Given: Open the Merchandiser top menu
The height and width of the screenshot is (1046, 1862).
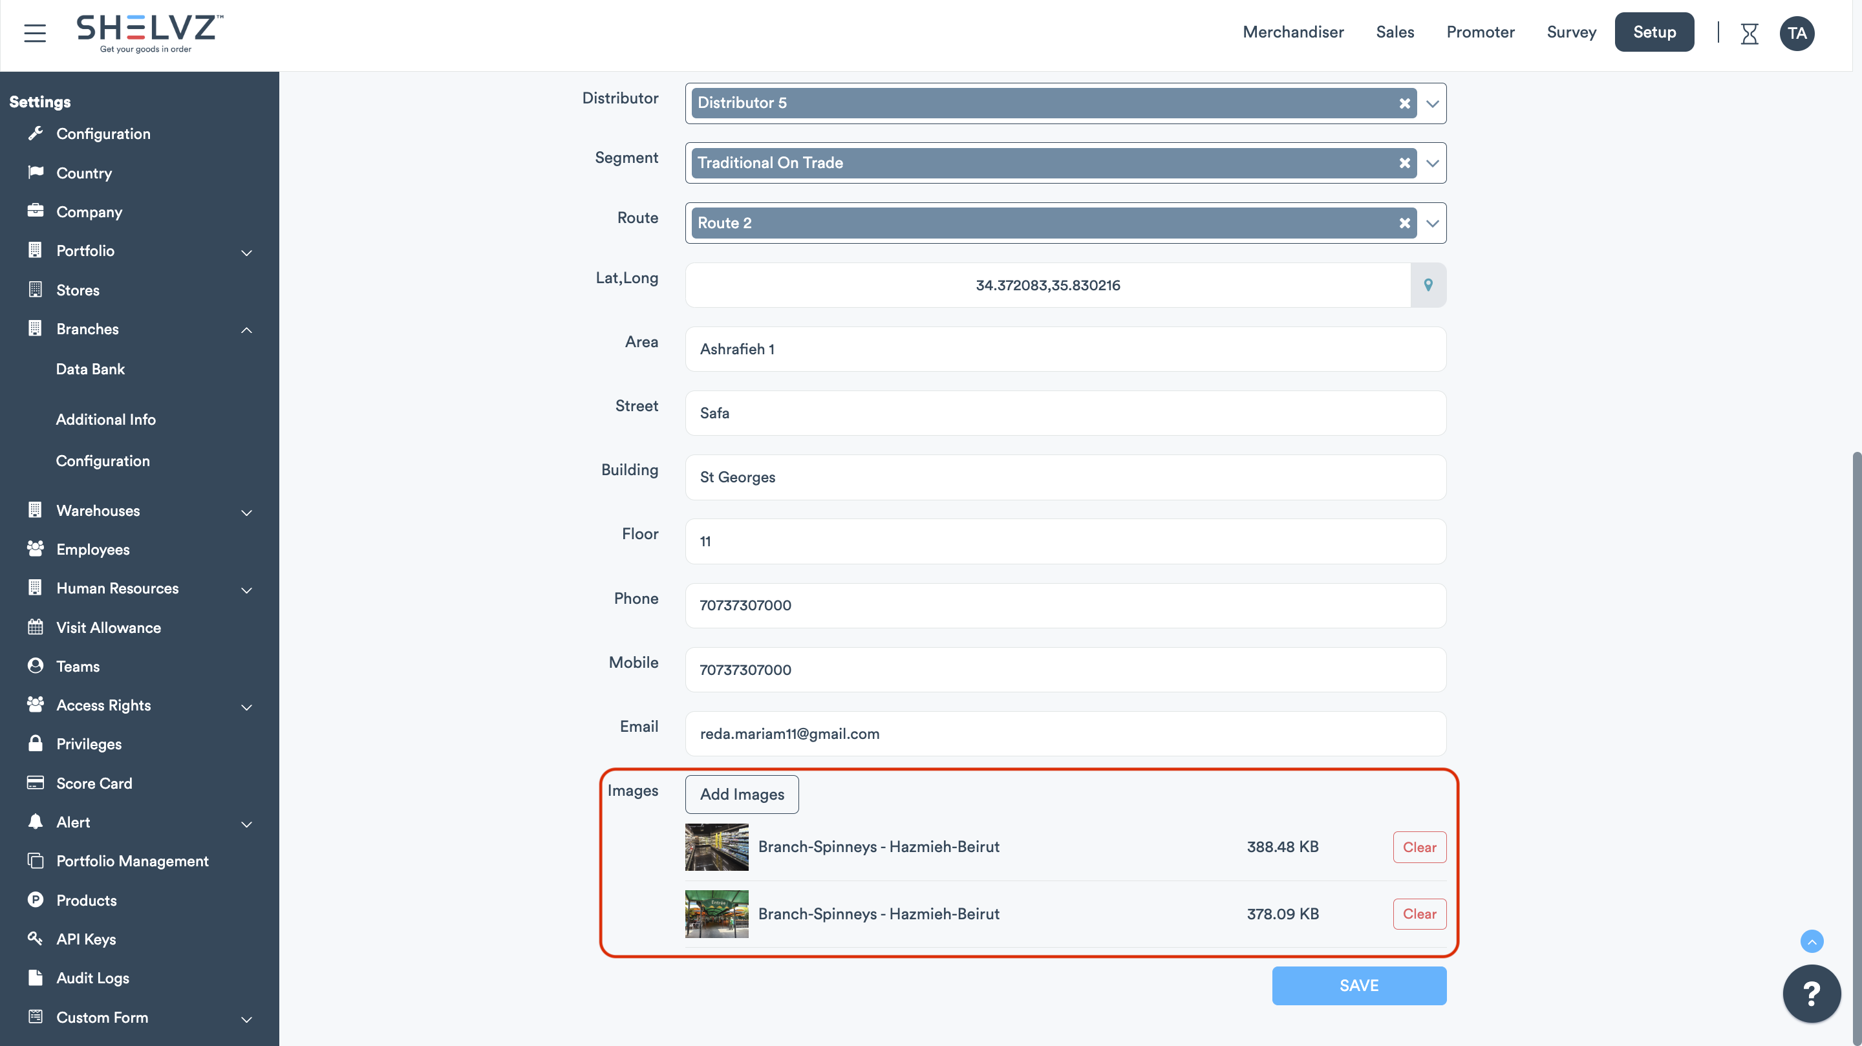Looking at the screenshot, I should [x=1292, y=32].
